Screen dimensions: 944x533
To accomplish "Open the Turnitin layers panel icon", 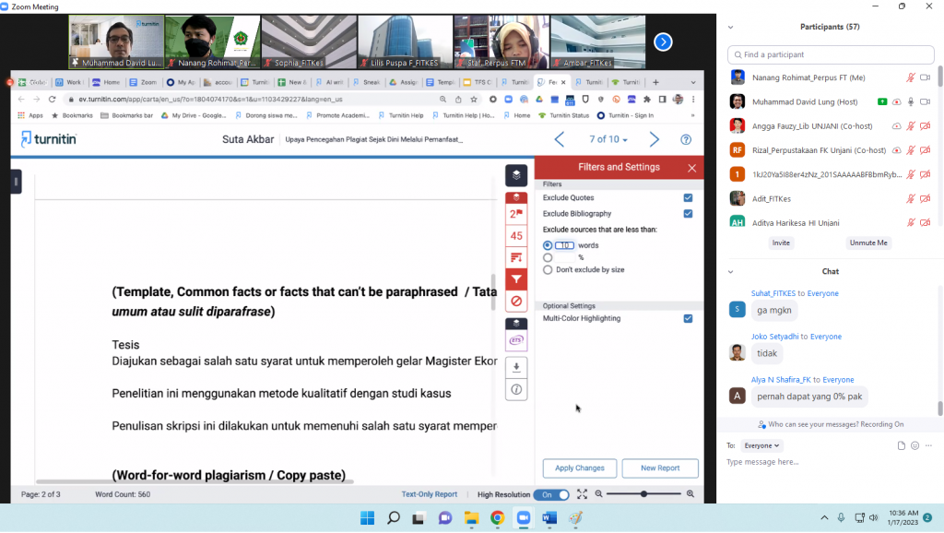I will coord(516,174).
